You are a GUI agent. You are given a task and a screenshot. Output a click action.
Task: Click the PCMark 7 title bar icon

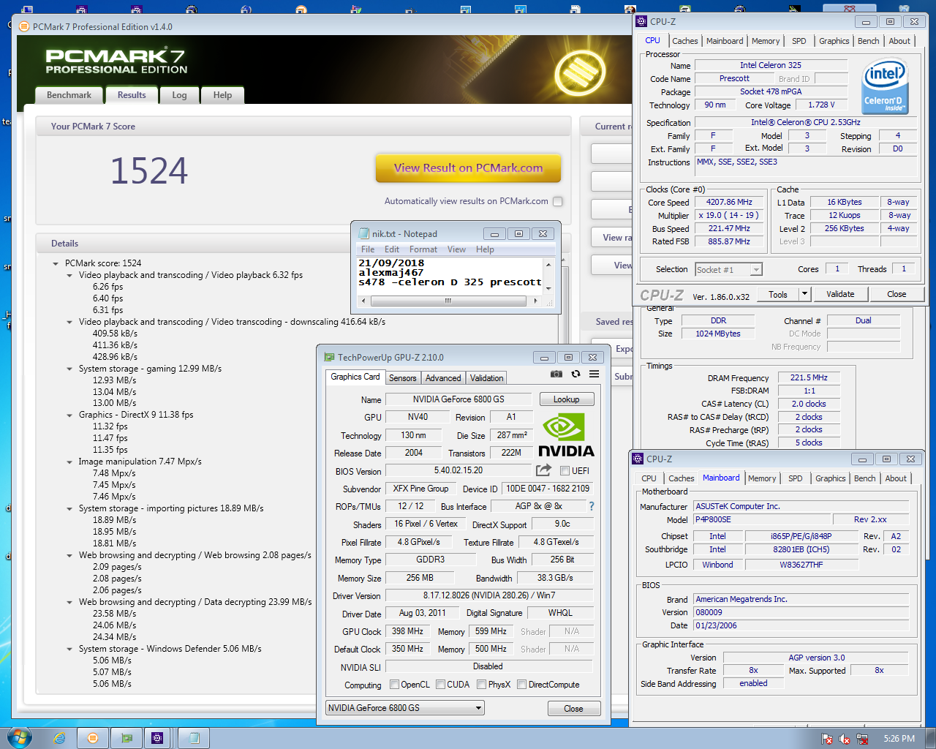pyautogui.click(x=24, y=26)
